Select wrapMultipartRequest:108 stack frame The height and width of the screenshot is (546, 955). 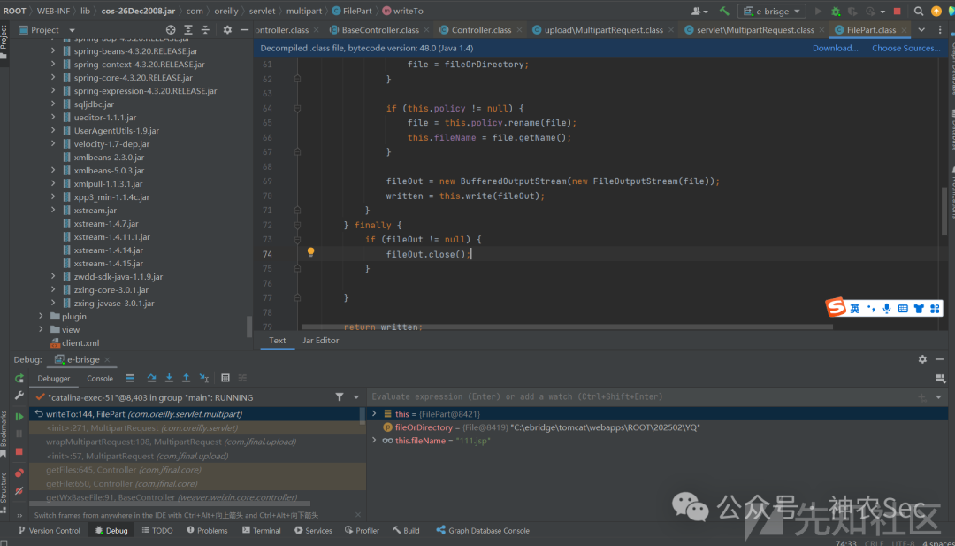(x=197, y=442)
